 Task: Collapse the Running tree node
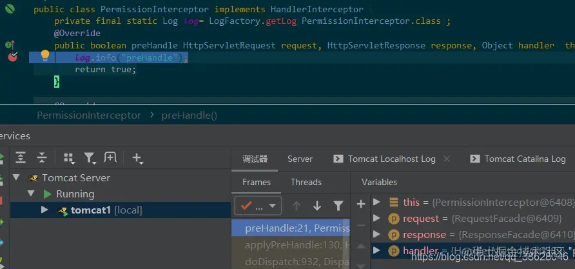tap(31, 194)
